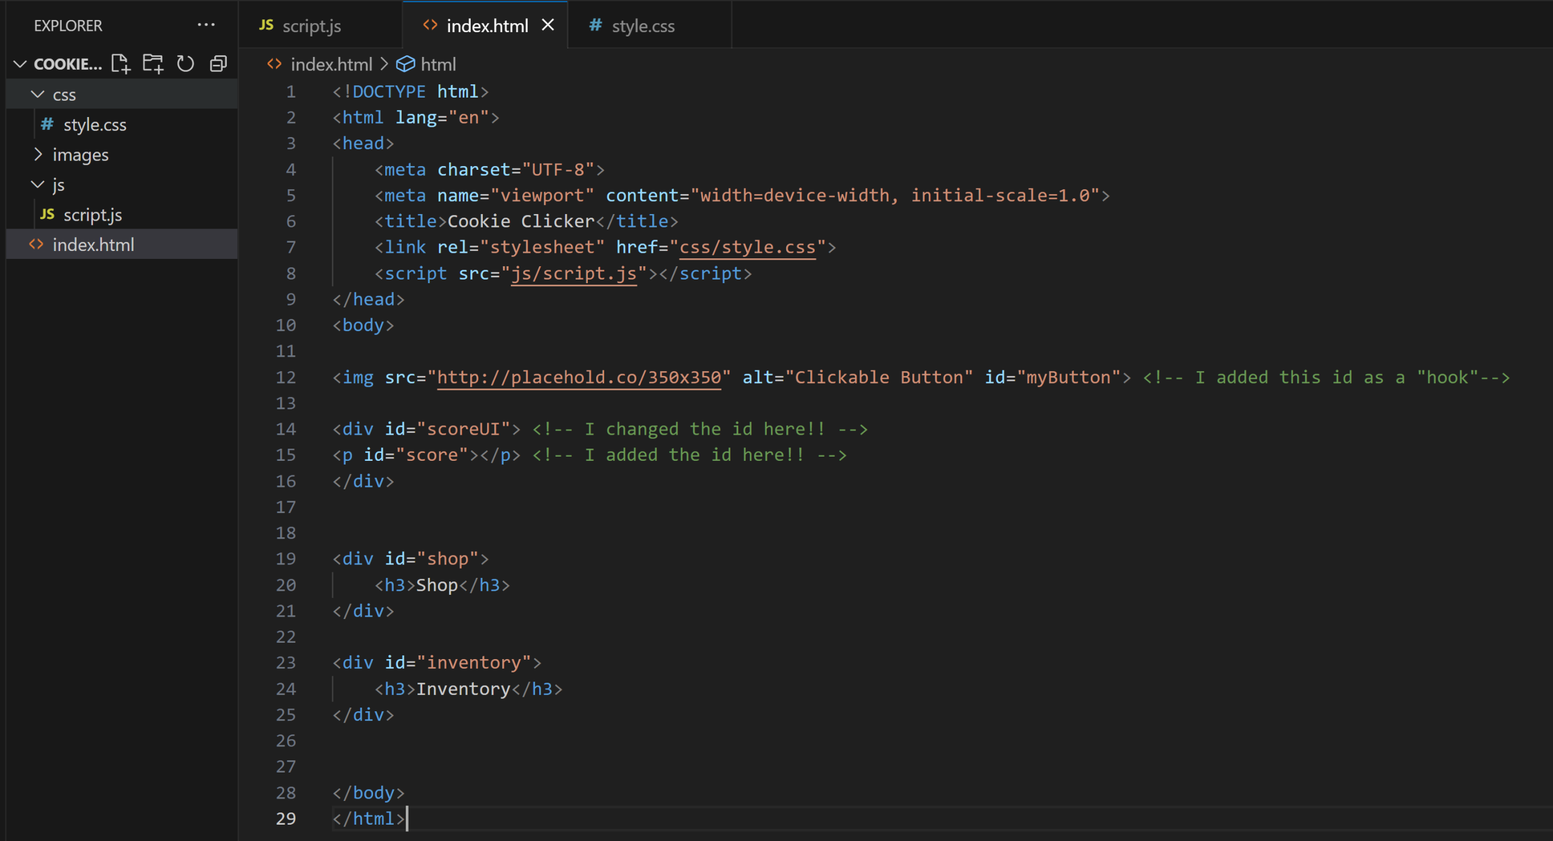The width and height of the screenshot is (1553, 841).
Task: Click the lang="en" attribute on line 2
Action: pyautogui.click(x=442, y=117)
